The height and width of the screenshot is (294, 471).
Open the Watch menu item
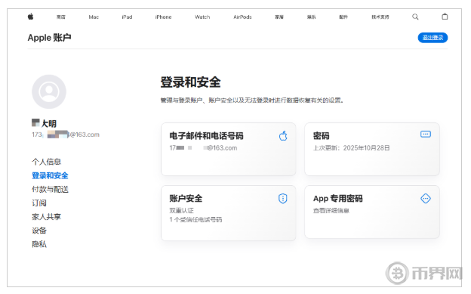point(202,17)
